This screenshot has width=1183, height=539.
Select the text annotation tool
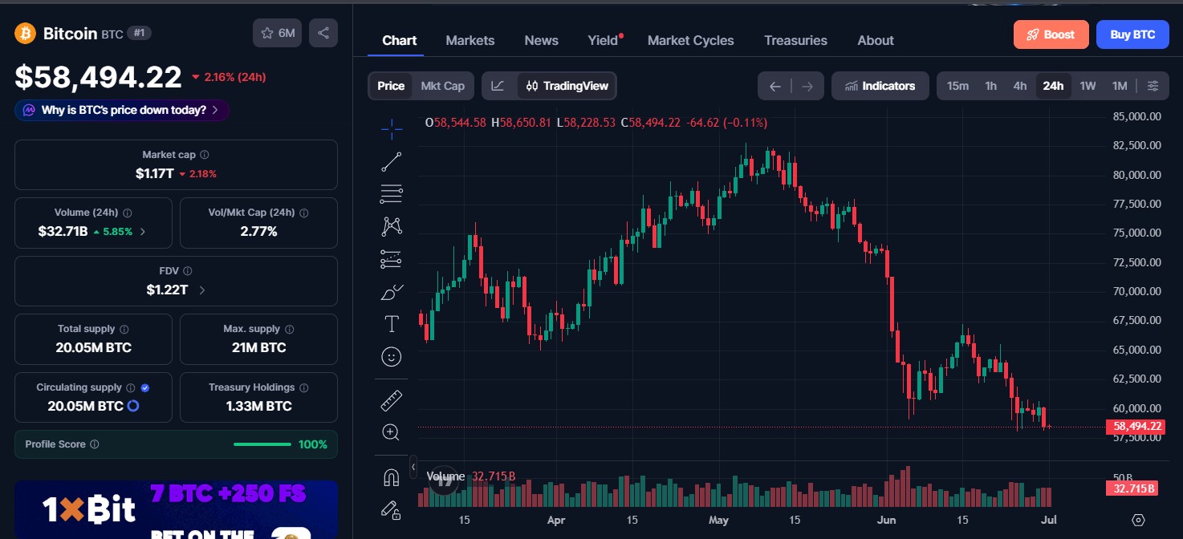[x=392, y=324]
